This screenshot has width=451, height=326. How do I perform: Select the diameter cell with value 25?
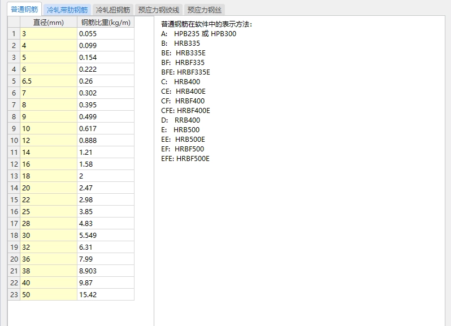pos(49,211)
